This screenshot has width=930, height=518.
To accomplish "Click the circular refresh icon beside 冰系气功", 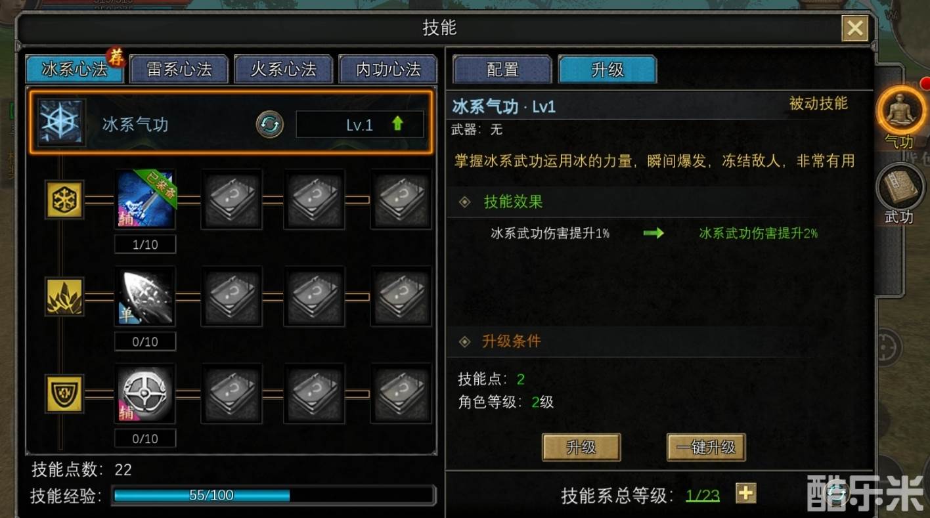I will tap(269, 123).
